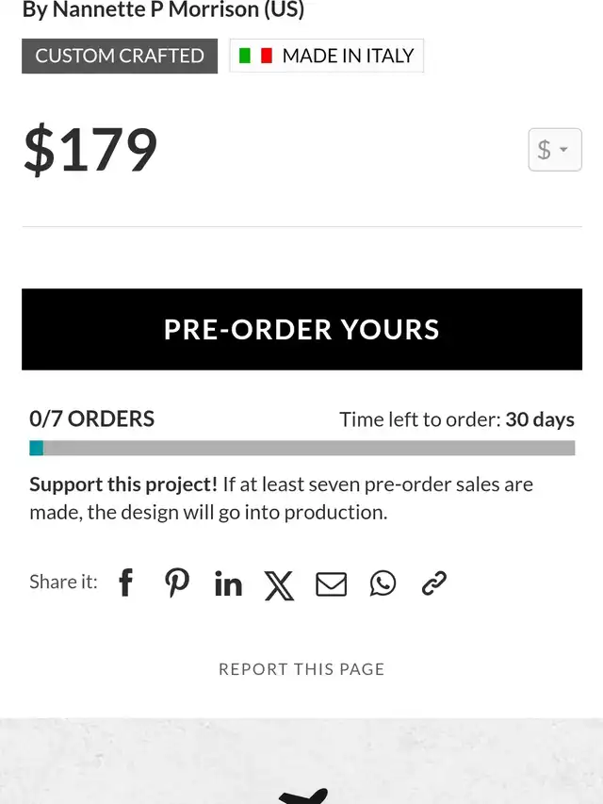Select the MADE IN ITALY label
The height and width of the screenshot is (804, 603).
click(x=349, y=56)
